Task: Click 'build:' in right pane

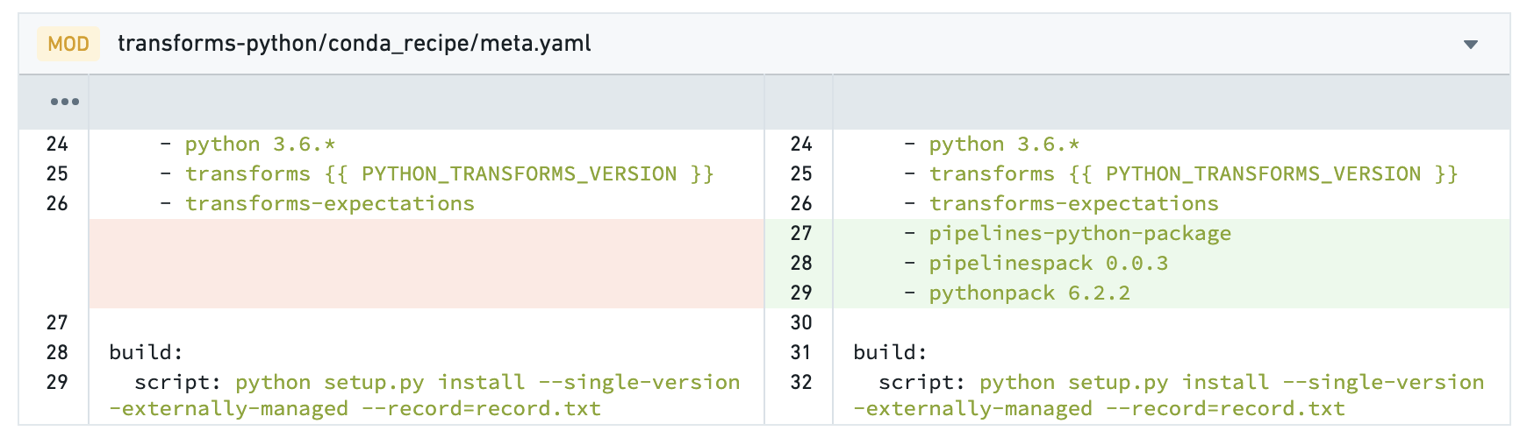Action: click(x=890, y=352)
